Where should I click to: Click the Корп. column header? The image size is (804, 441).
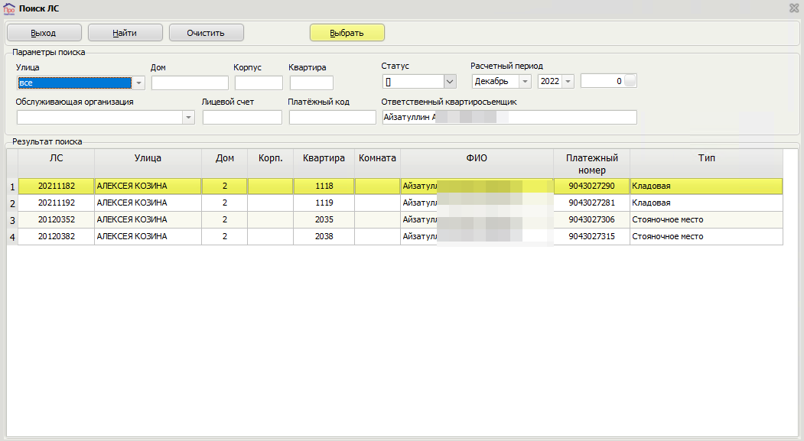tap(270, 164)
